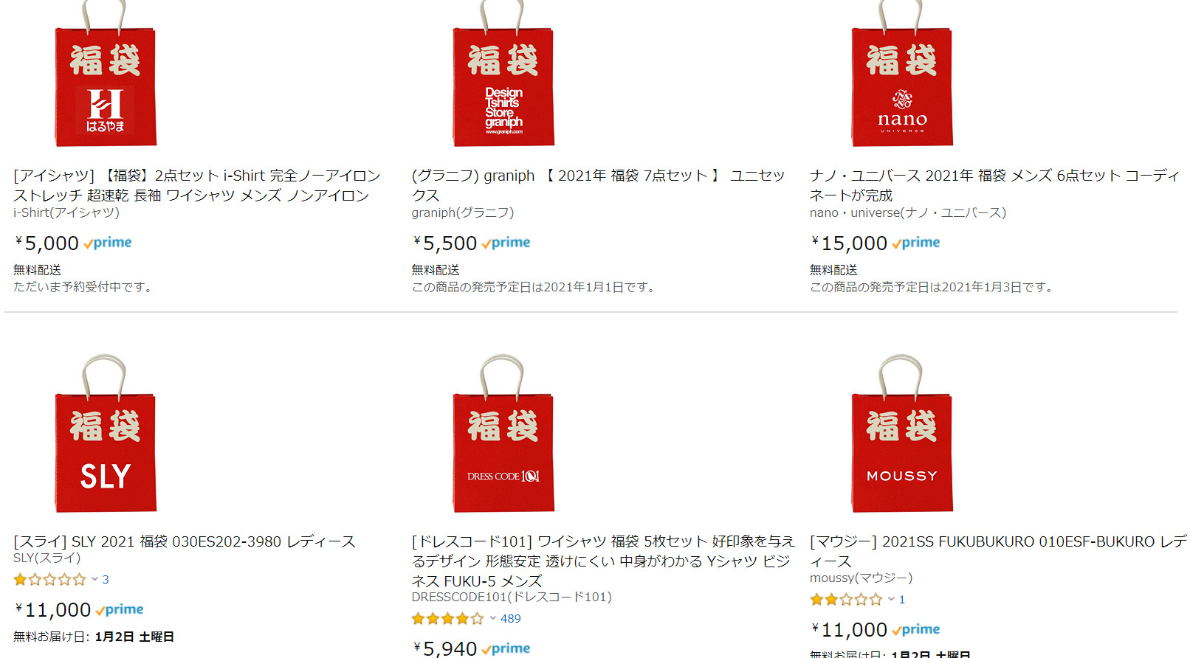The width and height of the screenshot is (1190, 658).
Task: Expand the DRESSCODE101 star rating dropdown arrow
Action: click(x=493, y=618)
